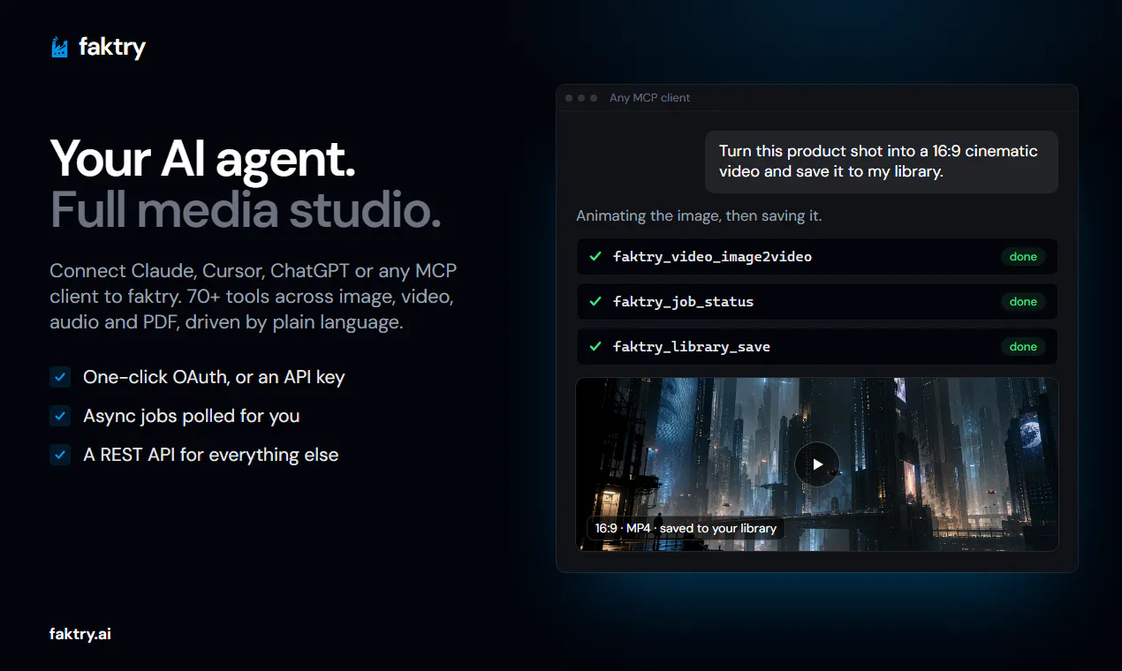1122x671 pixels.
Task: Click the Connect Claude, Cursor, ChatGPT paragraph
Action: click(x=253, y=297)
